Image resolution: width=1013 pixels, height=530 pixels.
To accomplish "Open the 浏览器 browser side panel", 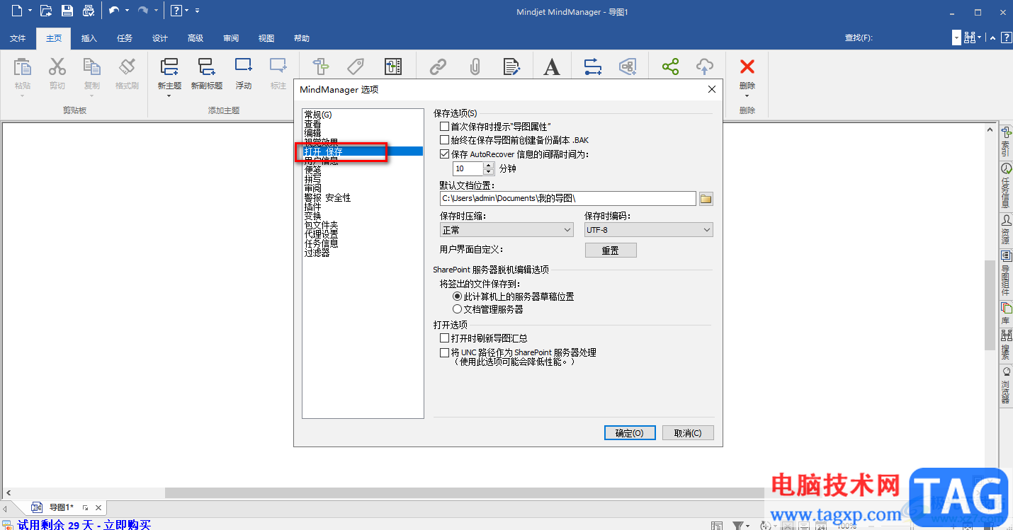I will point(1005,386).
